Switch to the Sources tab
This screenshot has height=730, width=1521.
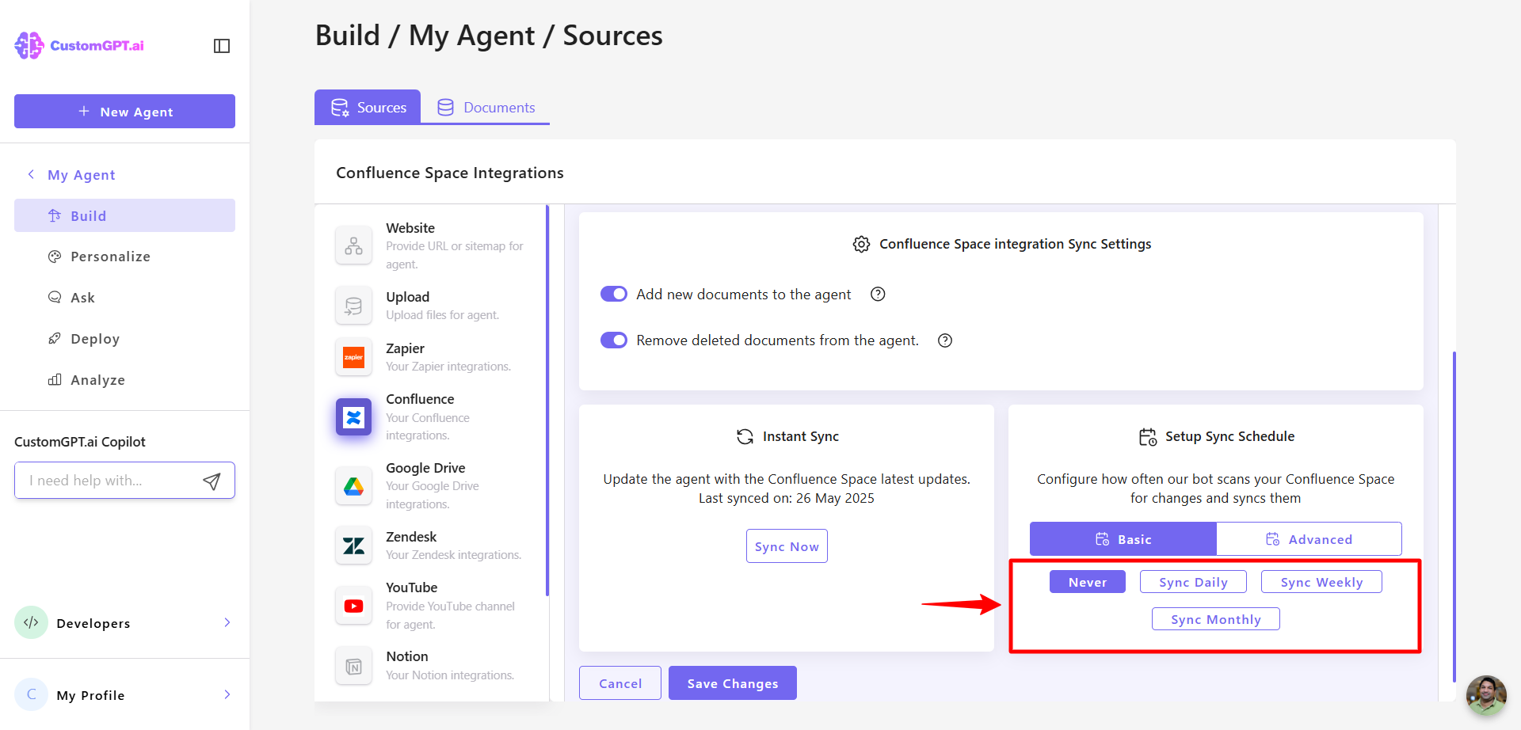[368, 107]
